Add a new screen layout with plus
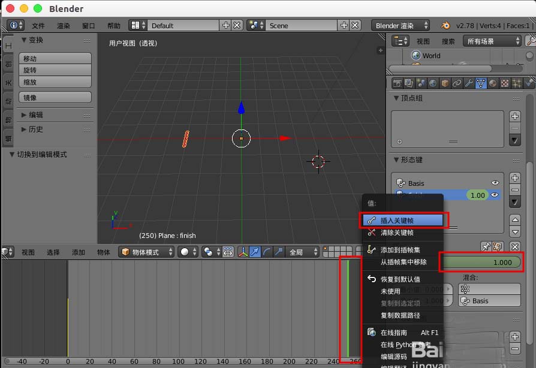The height and width of the screenshot is (368, 536). (226, 25)
